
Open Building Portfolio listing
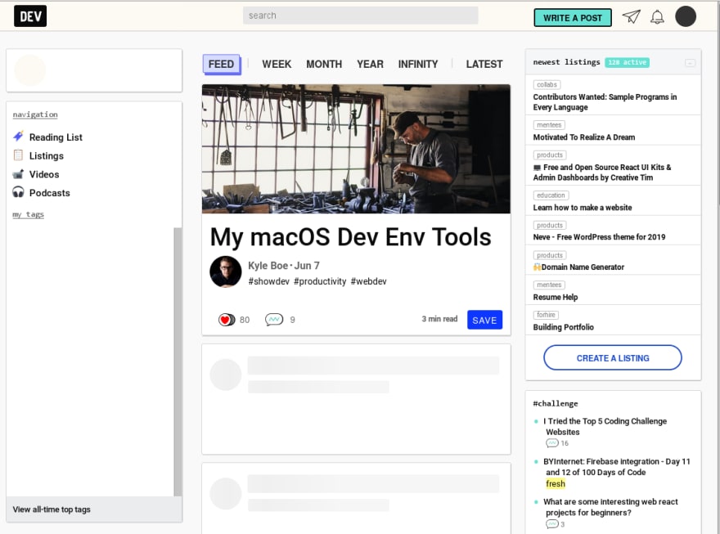(x=563, y=327)
